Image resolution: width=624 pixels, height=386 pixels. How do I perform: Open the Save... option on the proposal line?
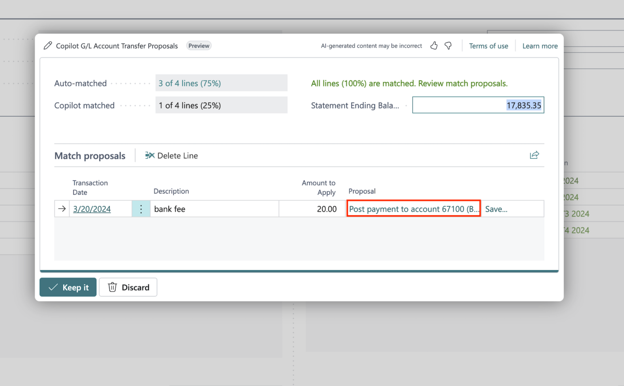496,208
